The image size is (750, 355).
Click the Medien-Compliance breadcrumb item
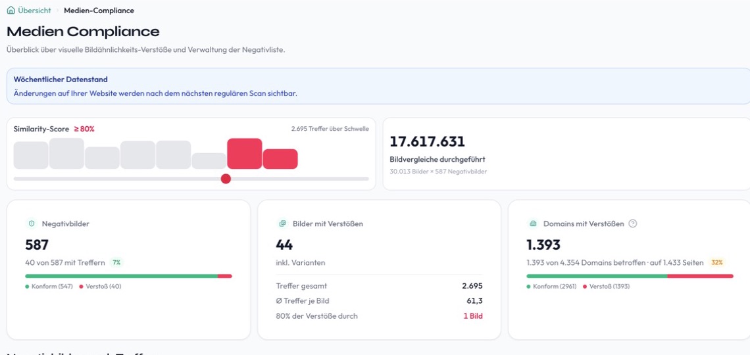click(99, 10)
